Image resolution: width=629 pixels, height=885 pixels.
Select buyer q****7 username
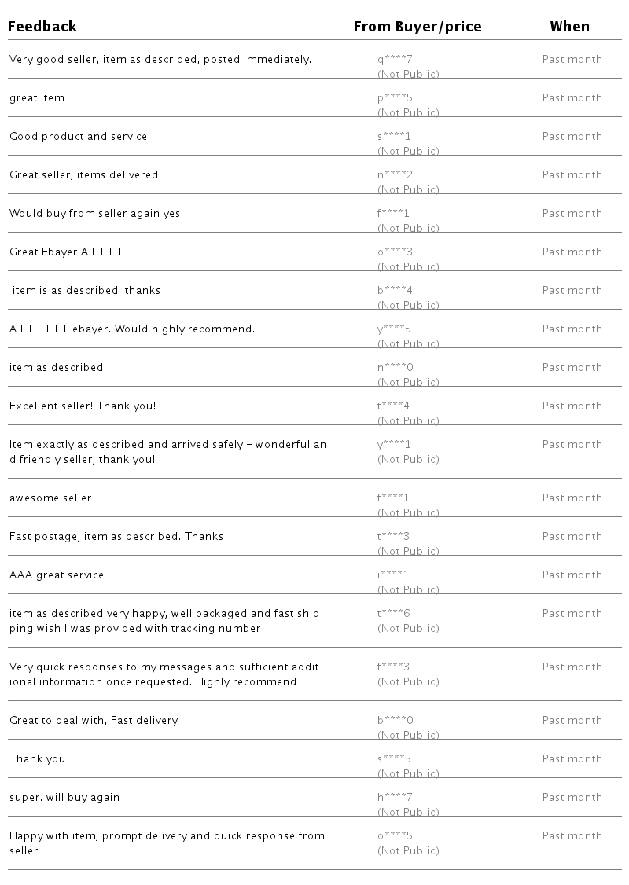(395, 59)
